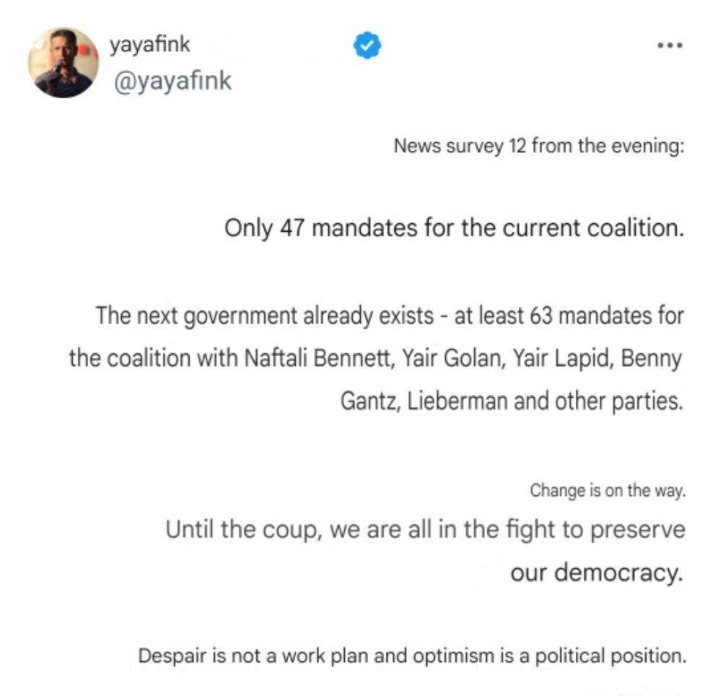Open yayafink's profile picture
Viewport: 713px width, 696px height.
pyautogui.click(x=64, y=62)
